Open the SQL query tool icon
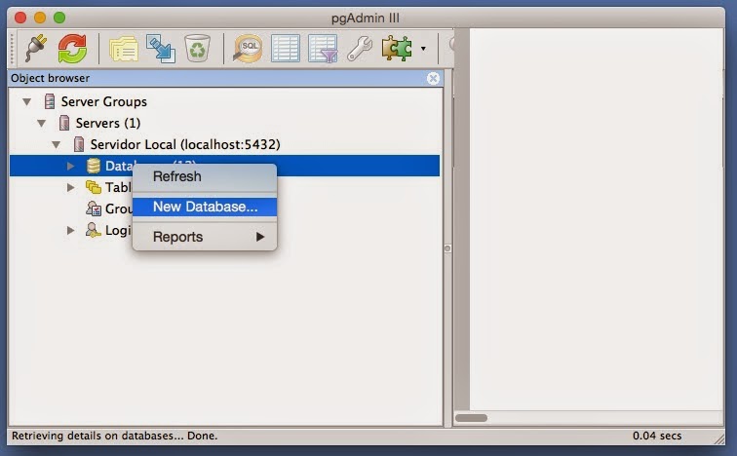The height and width of the screenshot is (456, 737). (x=248, y=49)
